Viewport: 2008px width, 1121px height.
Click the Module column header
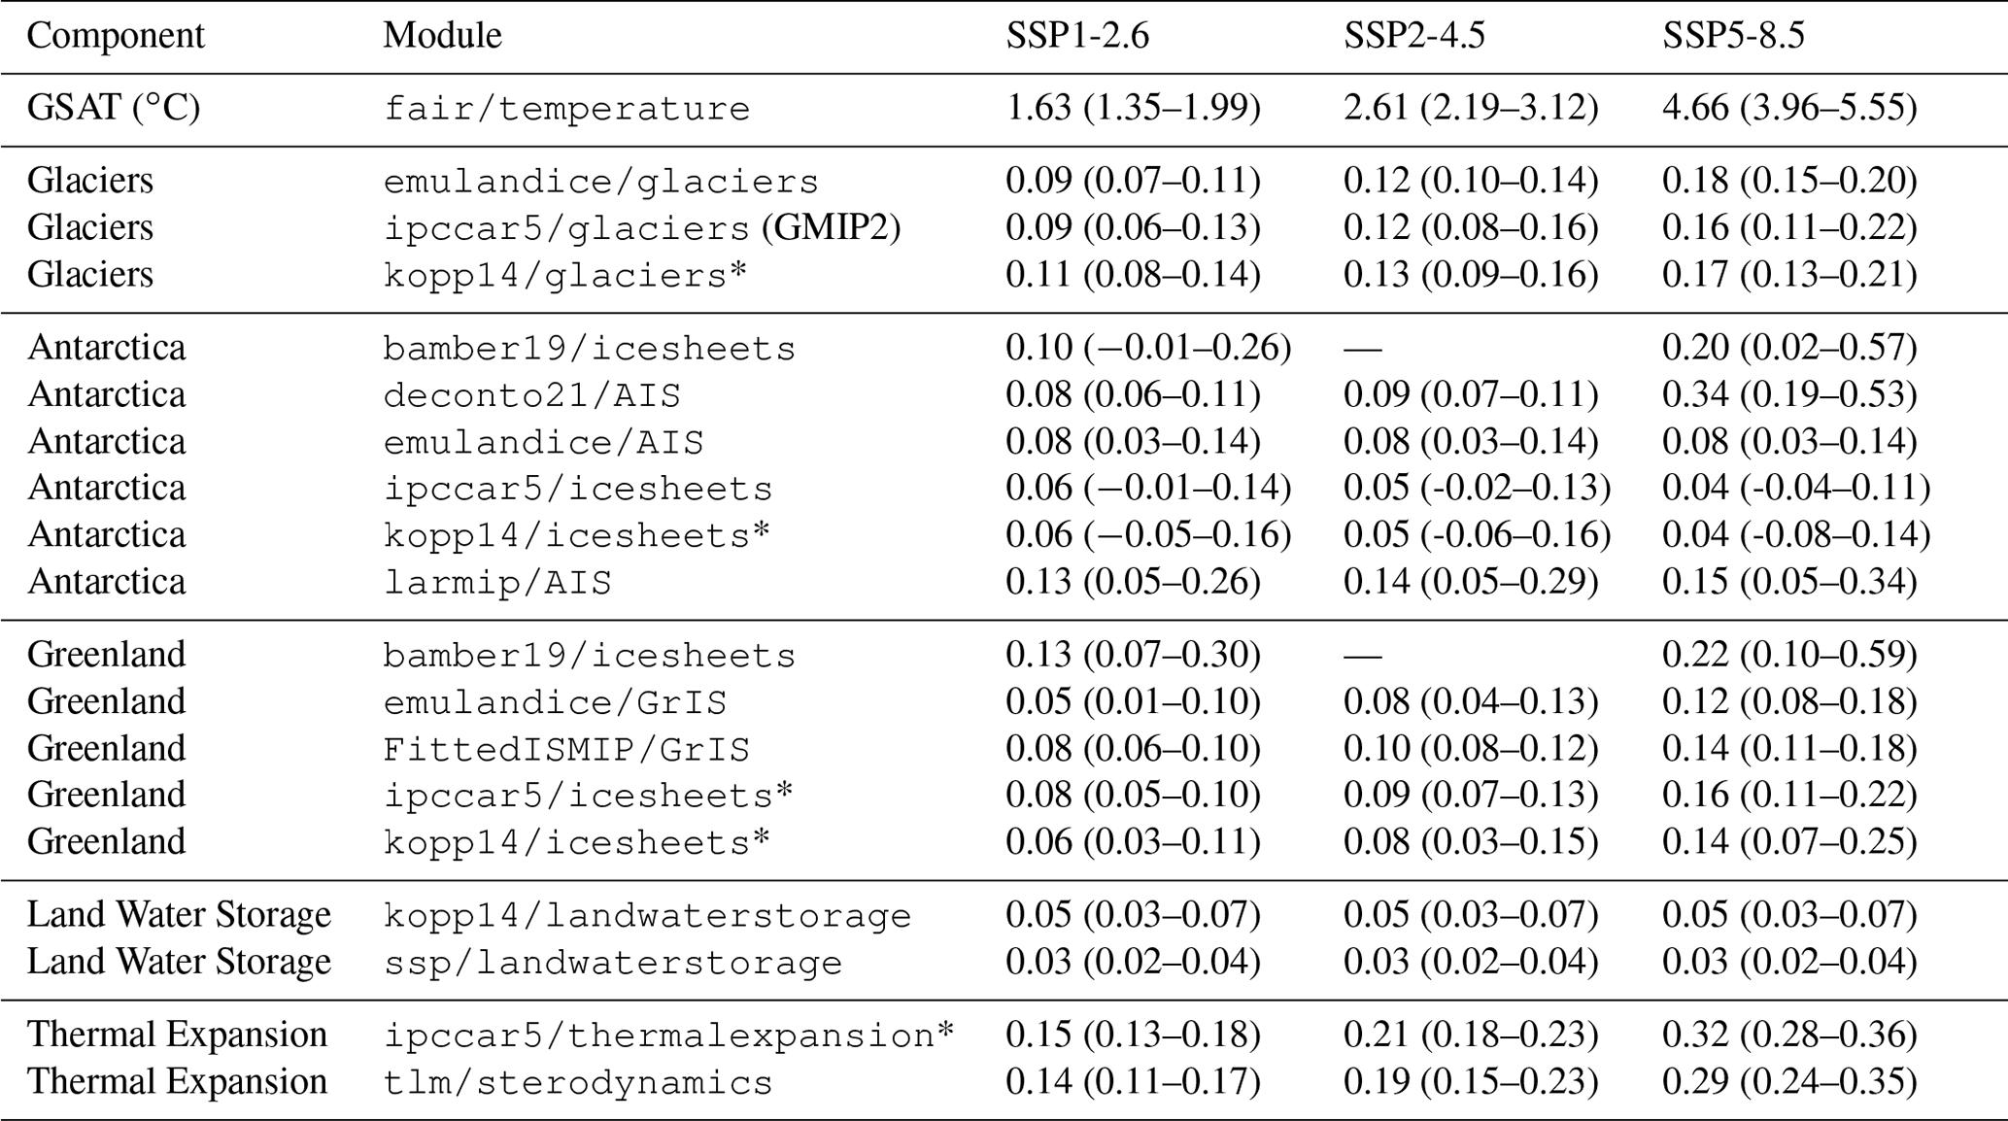pyautogui.click(x=442, y=36)
